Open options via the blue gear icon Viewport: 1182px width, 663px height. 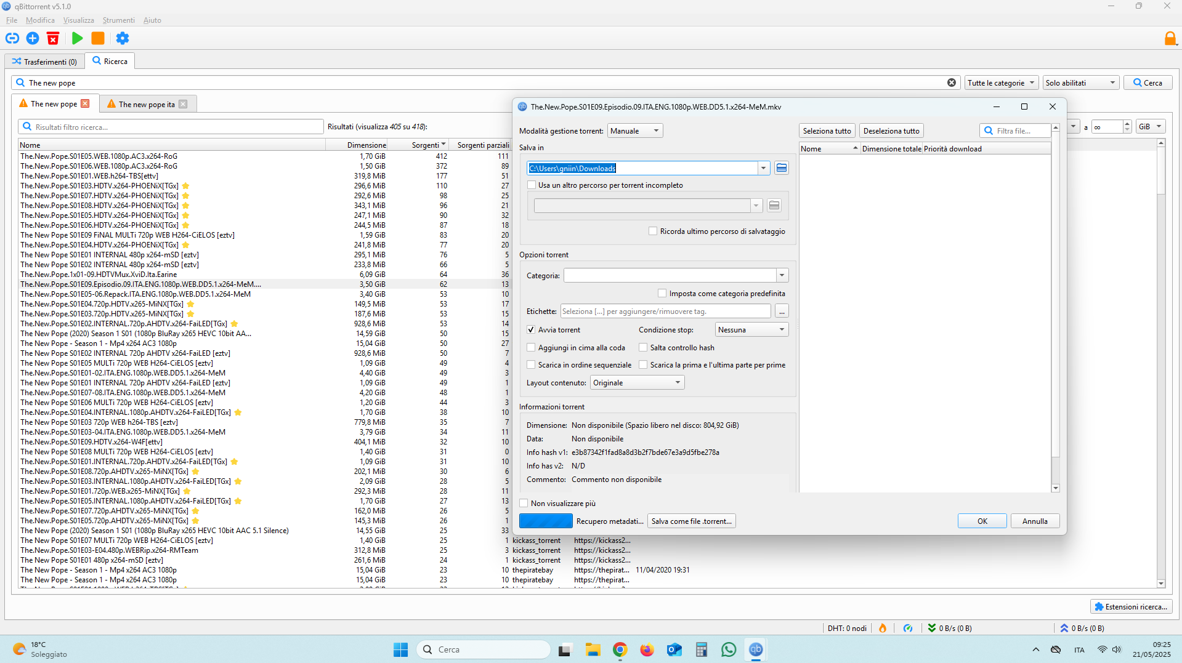[123, 38]
